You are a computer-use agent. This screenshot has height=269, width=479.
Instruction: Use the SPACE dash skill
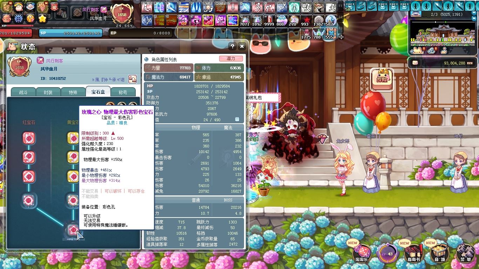coord(282,7)
